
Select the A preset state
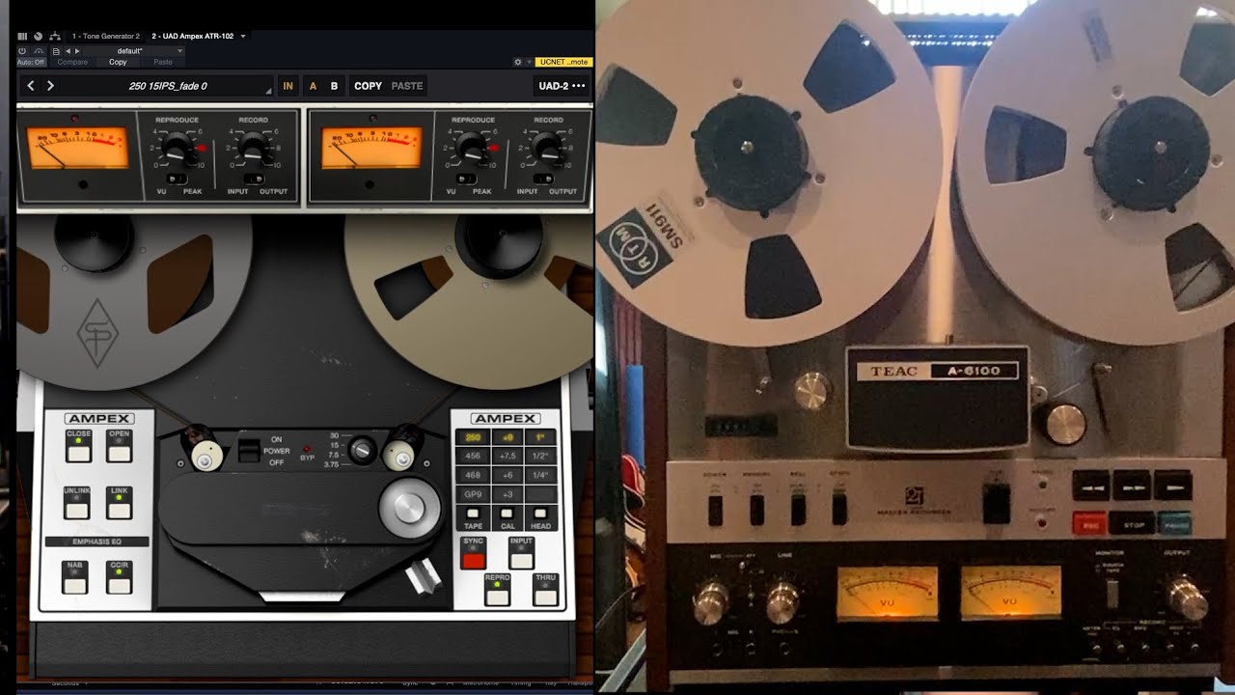click(x=313, y=86)
